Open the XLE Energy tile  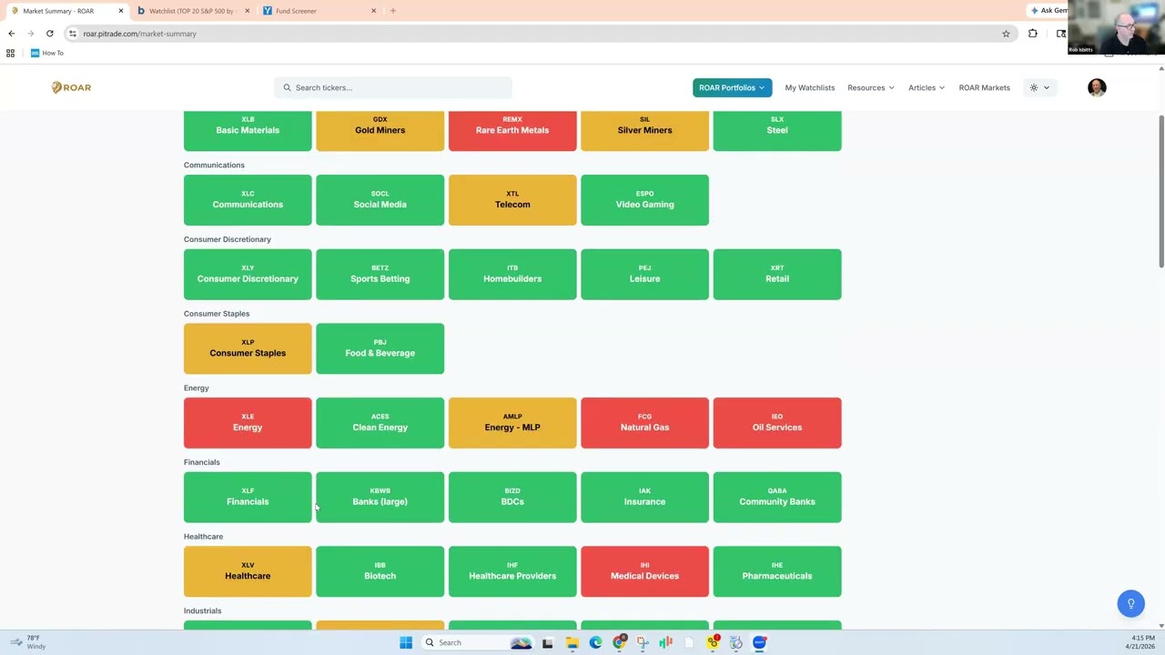point(248,423)
